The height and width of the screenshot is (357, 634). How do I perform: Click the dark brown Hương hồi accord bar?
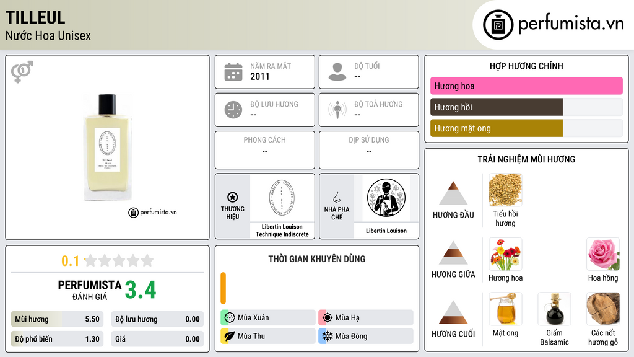[x=497, y=107]
